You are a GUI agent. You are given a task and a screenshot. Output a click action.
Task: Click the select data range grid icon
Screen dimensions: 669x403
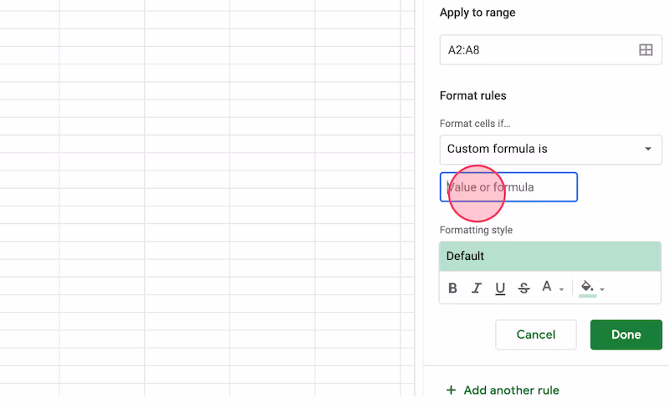coord(646,50)
